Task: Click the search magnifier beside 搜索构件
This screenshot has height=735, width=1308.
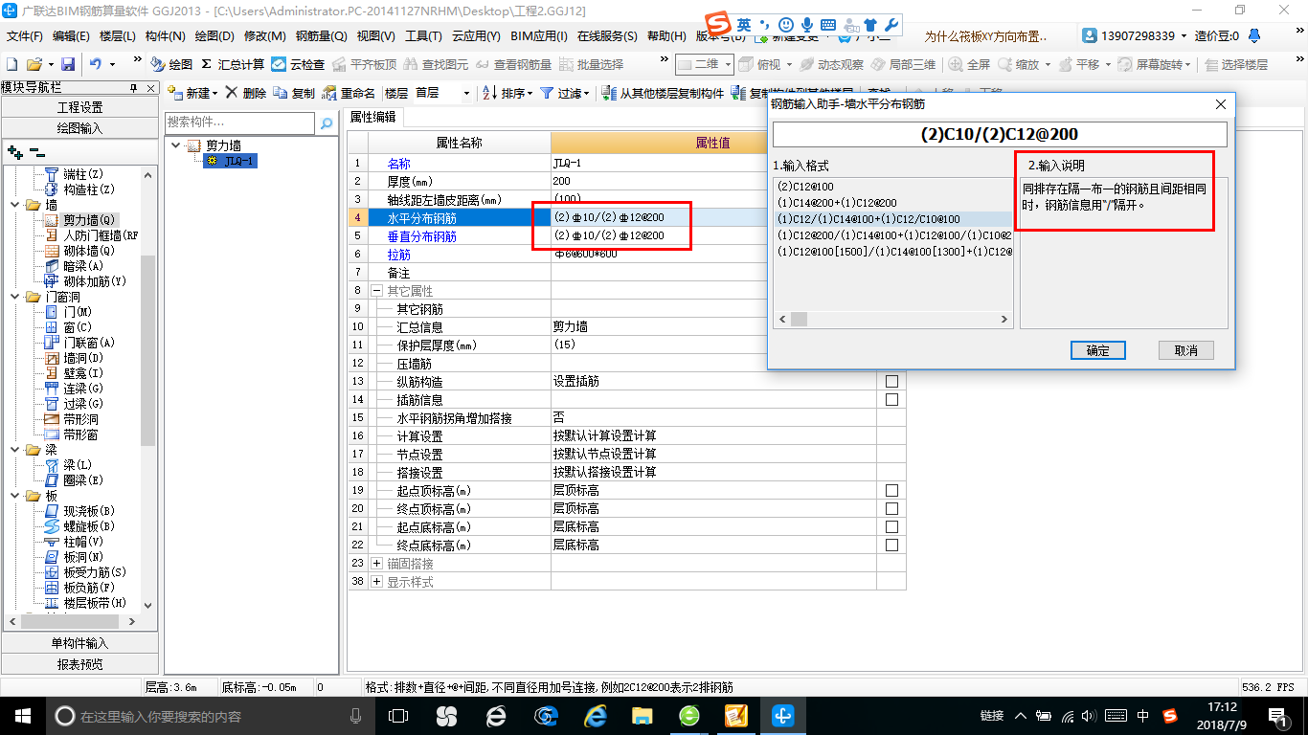Action: [x=327, y=122]
